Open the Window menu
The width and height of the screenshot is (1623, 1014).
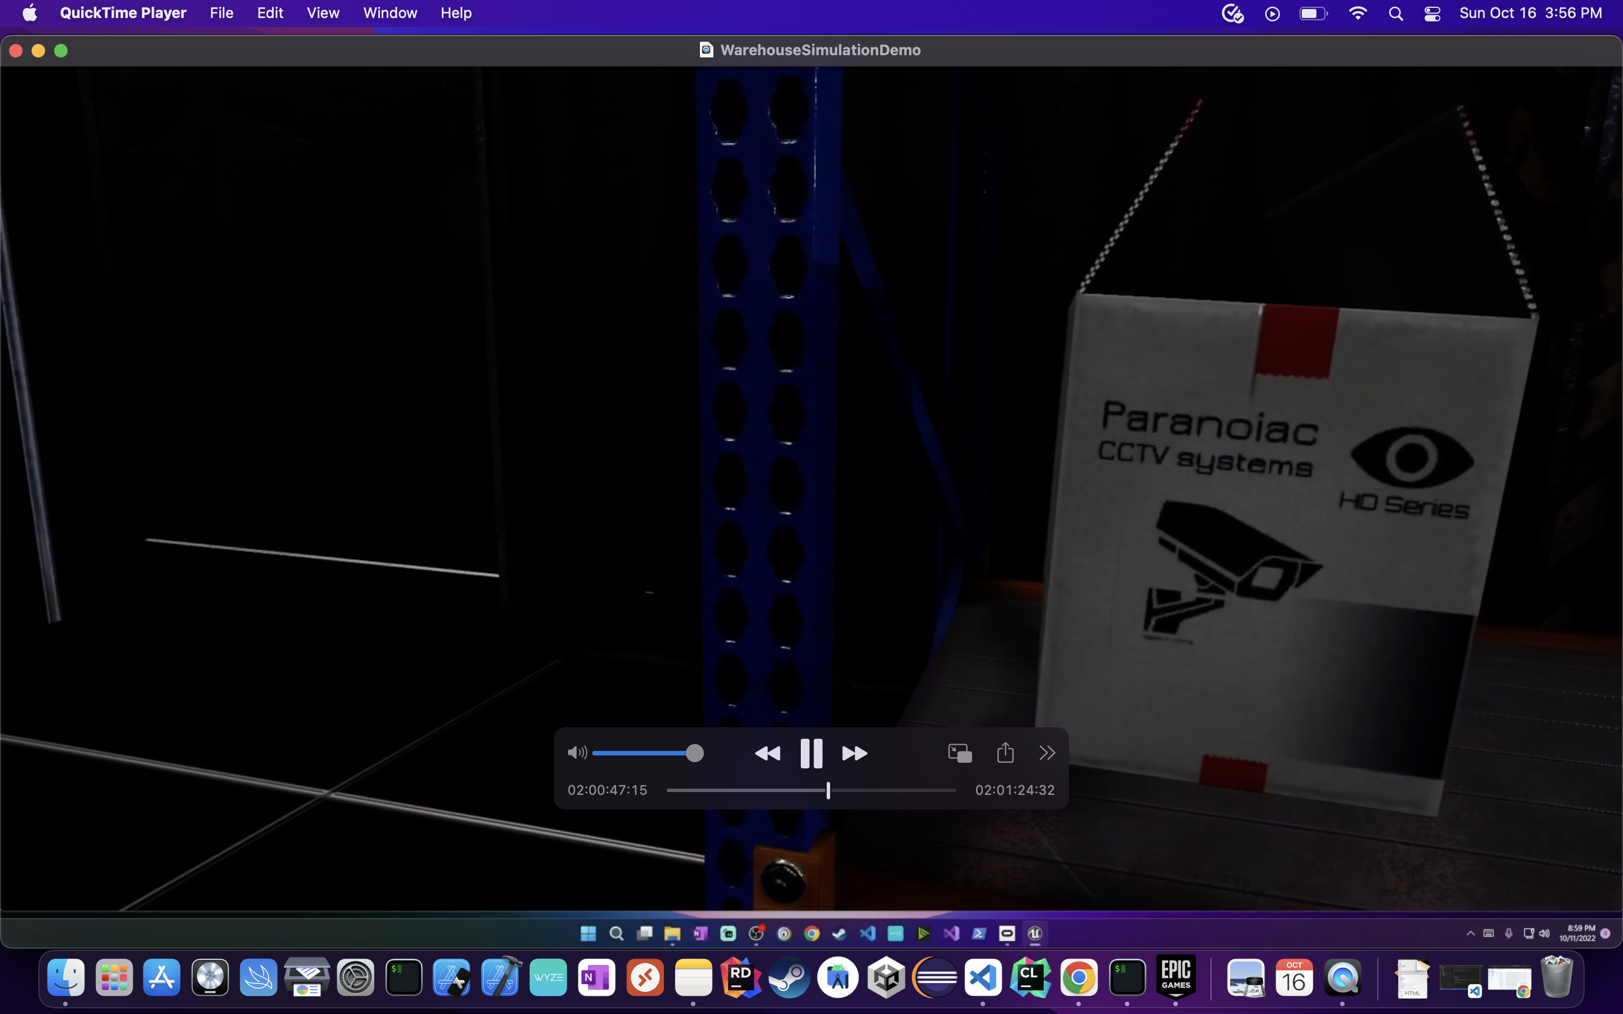click(x=391, y=13)
